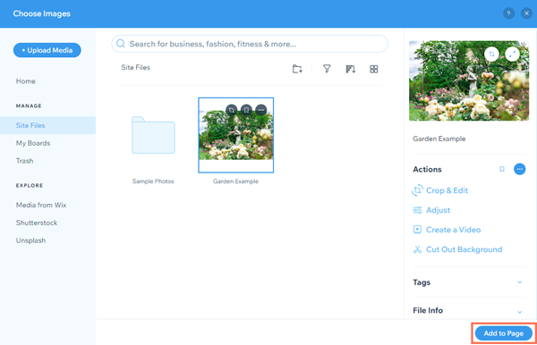
Task: Open Shutterstock media source
Action: click(x=37, y=223)
